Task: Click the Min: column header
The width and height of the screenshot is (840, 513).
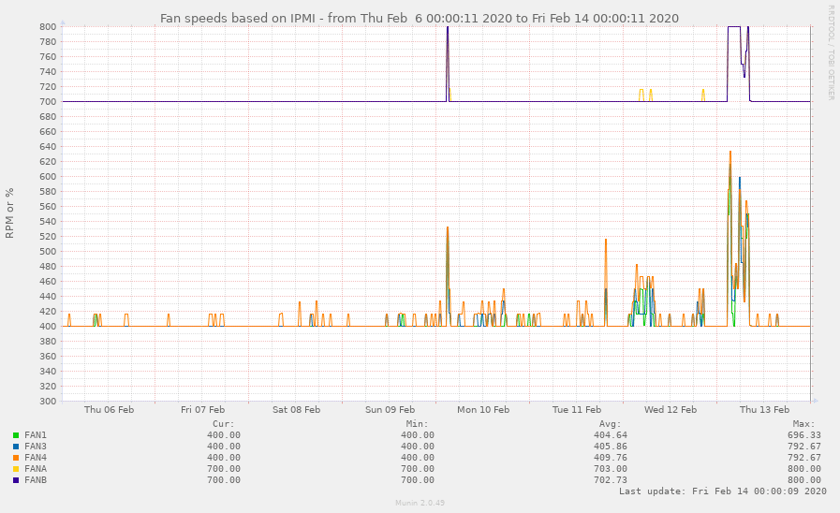Action: (418, 424)
